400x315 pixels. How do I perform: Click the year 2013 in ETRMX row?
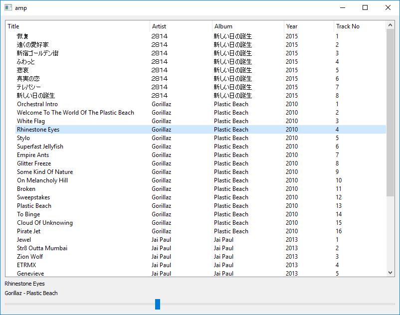click(x=292, y=265)
